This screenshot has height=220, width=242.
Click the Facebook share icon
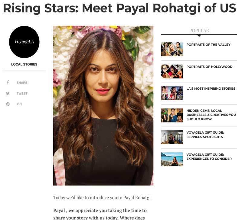pyautogui.click(x=8, y=82)
